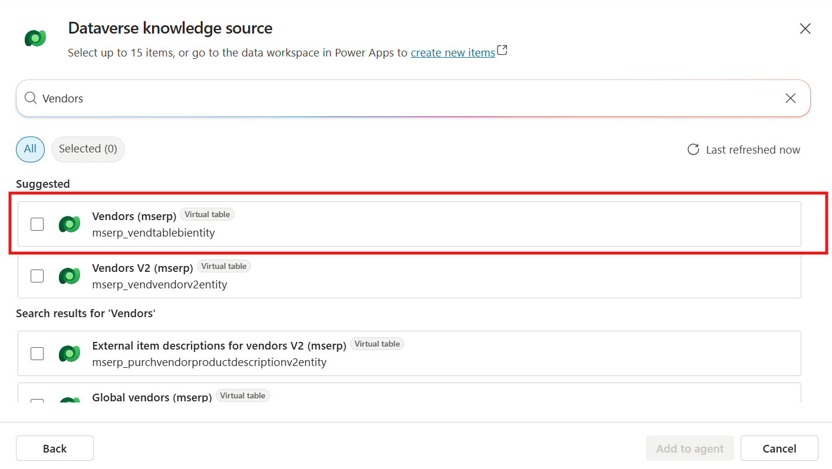Viewport: 832px width, 469px height.
Task: Click the Add to agent button
Action: pyautogui.click(x=690, y=448)
